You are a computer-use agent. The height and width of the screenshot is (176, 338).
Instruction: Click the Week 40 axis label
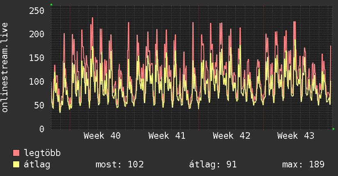(102, 136)
